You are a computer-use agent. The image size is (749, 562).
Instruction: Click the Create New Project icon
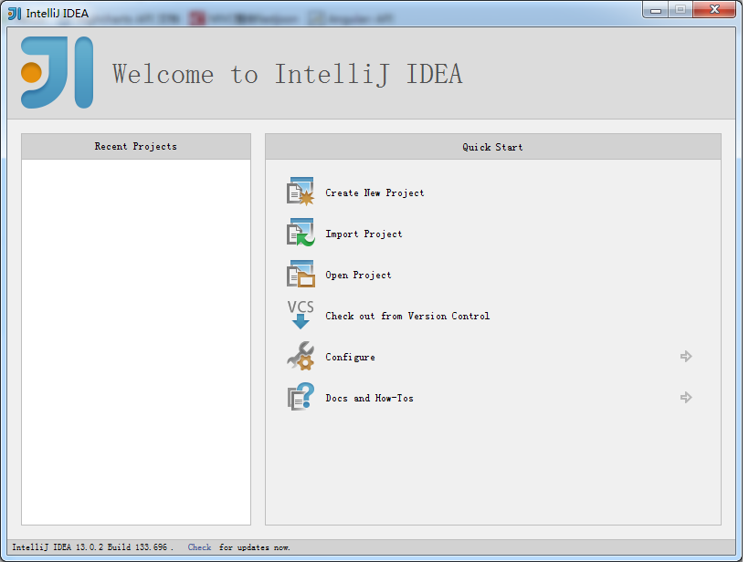[301, 192]
